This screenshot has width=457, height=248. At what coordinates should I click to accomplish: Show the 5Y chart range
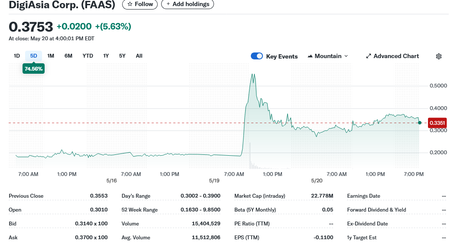click(x=122, y=56)
